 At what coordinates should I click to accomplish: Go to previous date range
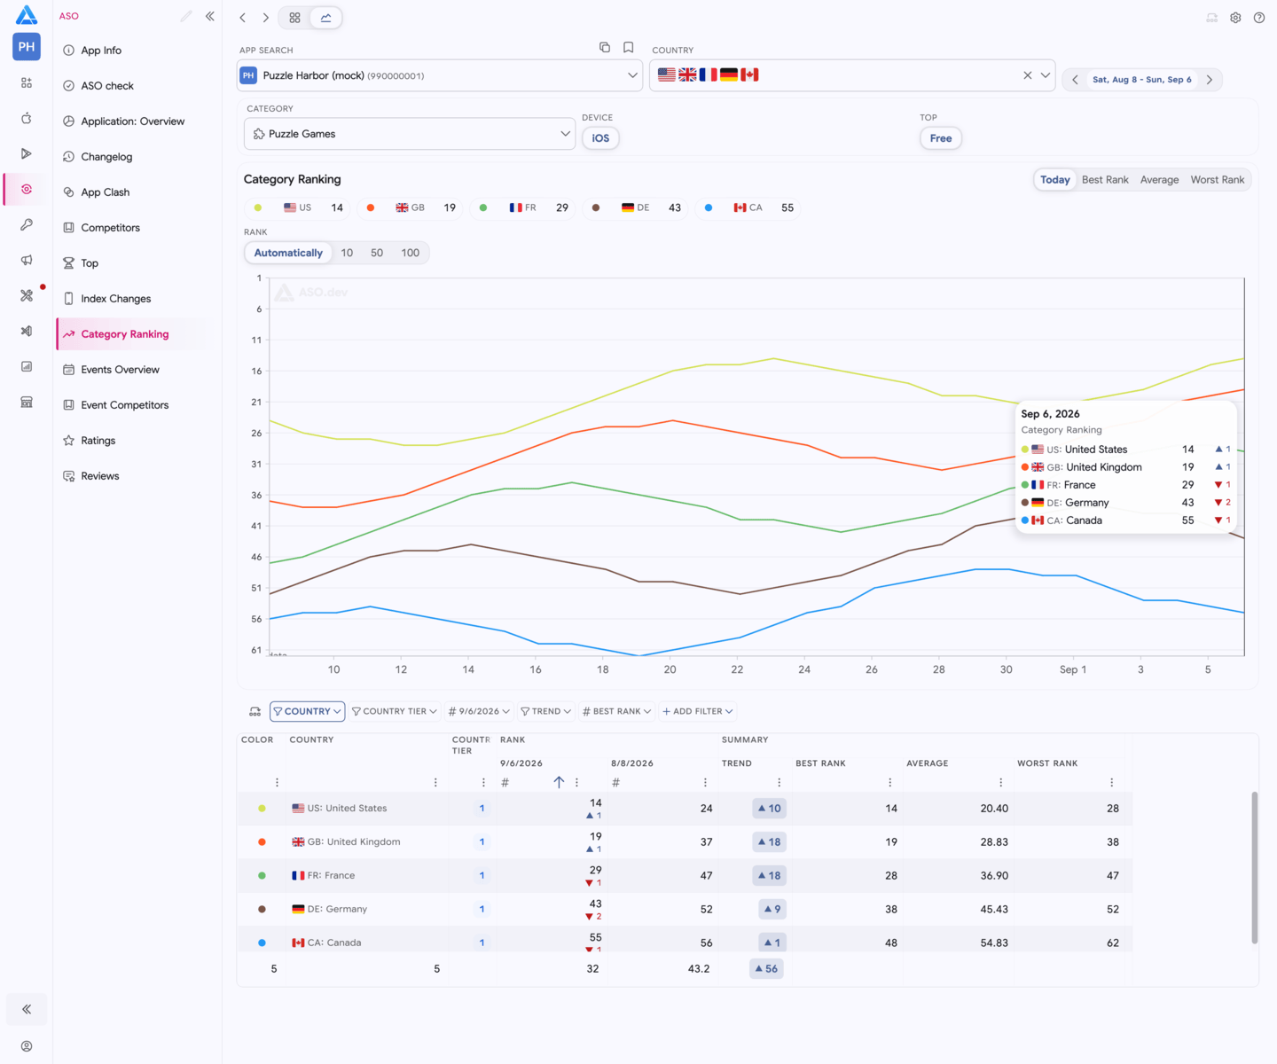(1075, 80)
